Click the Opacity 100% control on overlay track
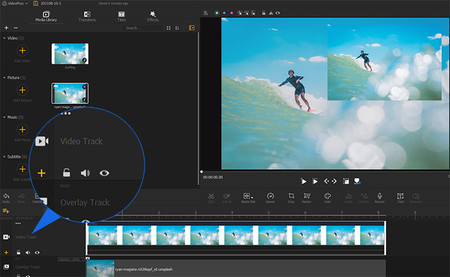The image size is (450, 277). 71,258
